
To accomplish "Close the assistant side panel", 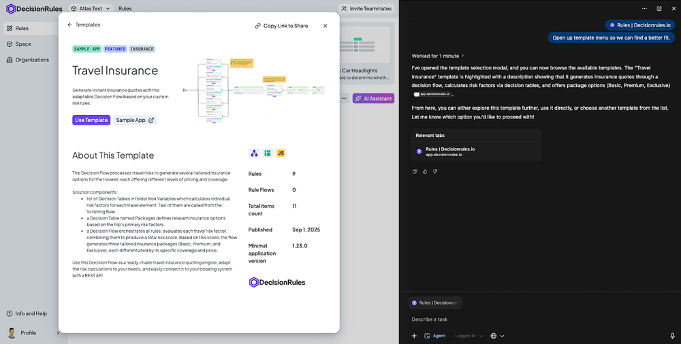I will click(674, 8).
